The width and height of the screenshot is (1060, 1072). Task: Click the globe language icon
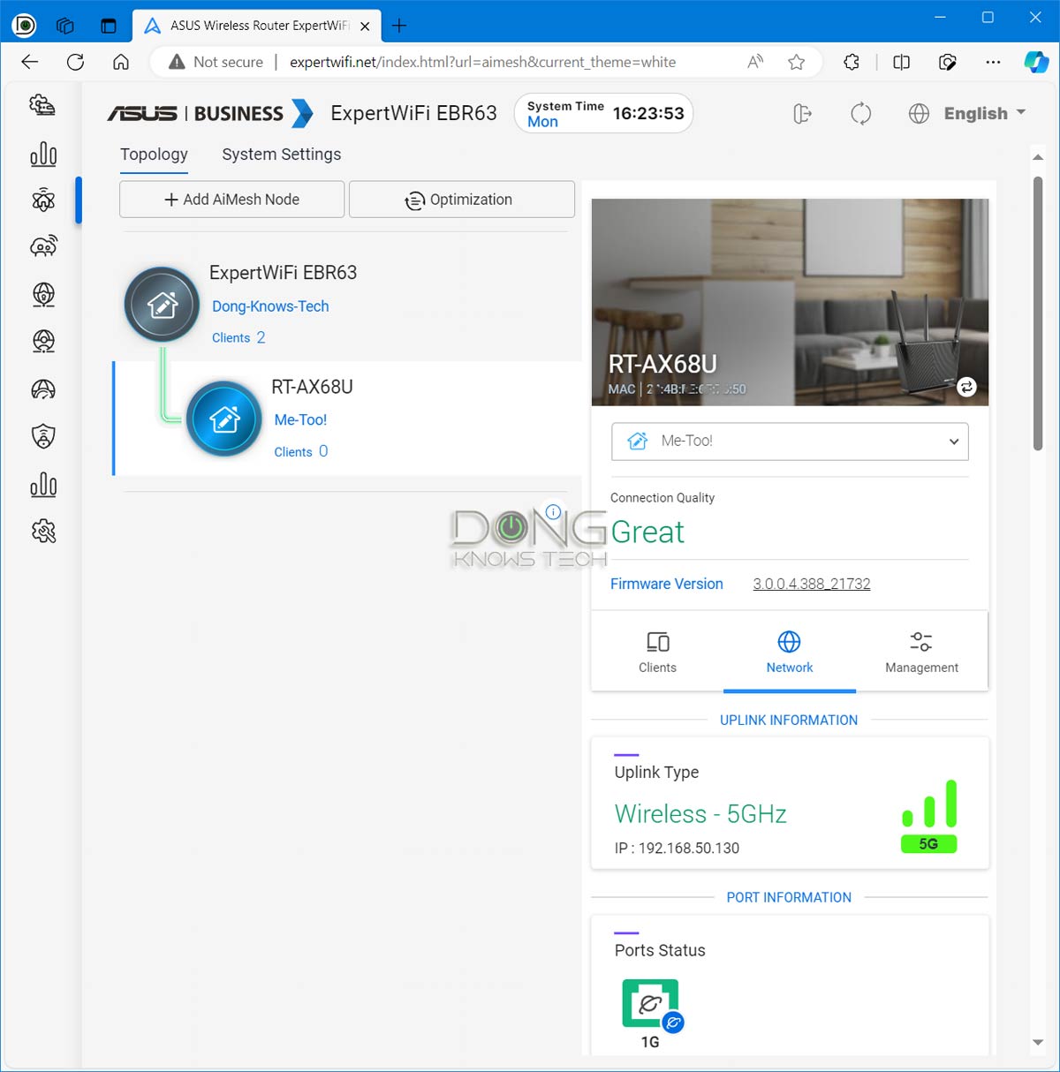click(x=919, y=113)
